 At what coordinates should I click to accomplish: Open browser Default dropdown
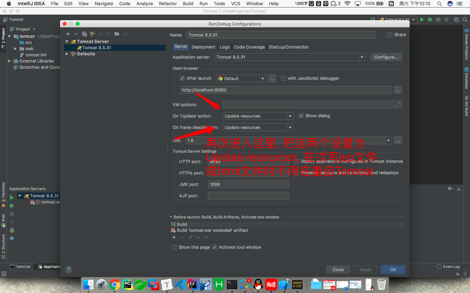[262, 78]
